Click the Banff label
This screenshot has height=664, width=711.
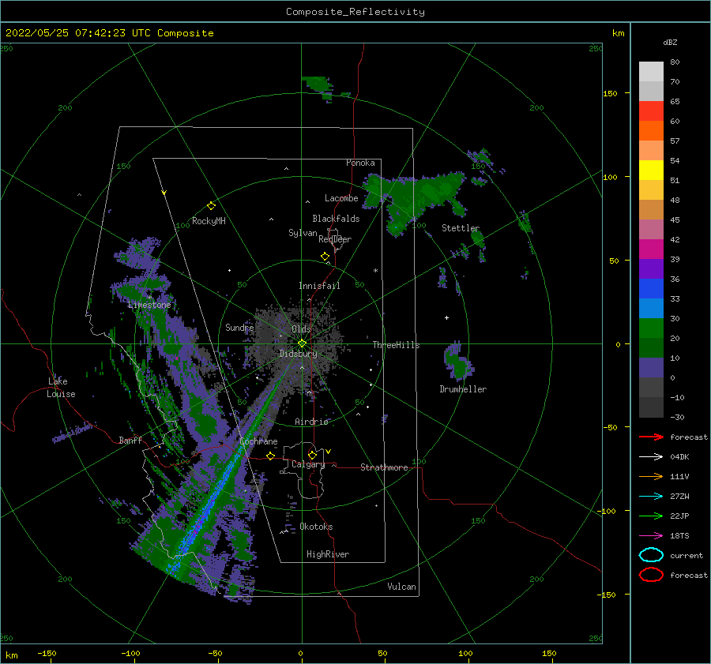point(130,440)
